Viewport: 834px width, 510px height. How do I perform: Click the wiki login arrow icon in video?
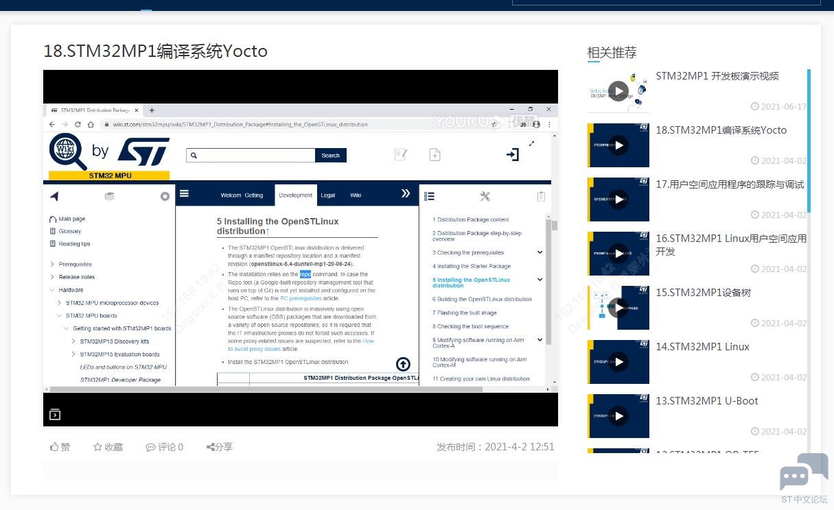click(x=513, y=155)
